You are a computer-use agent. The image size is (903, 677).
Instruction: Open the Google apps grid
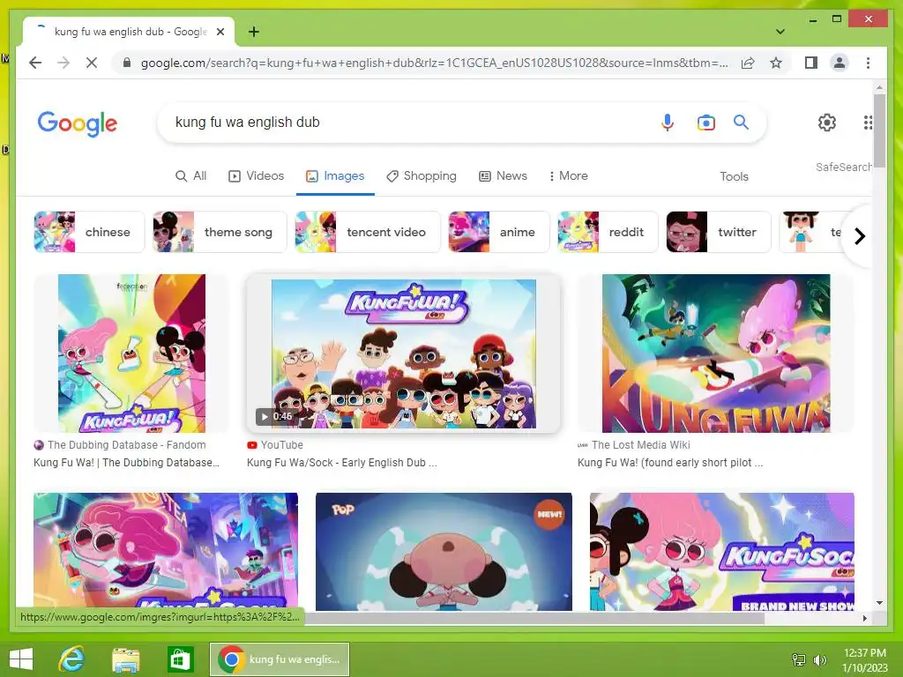click(868, 122)
